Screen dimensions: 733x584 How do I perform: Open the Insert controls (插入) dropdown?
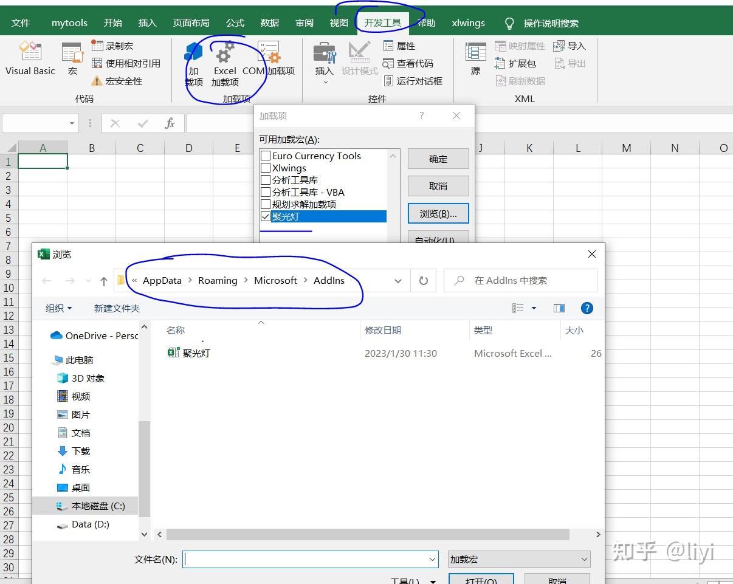click(325, 63)
